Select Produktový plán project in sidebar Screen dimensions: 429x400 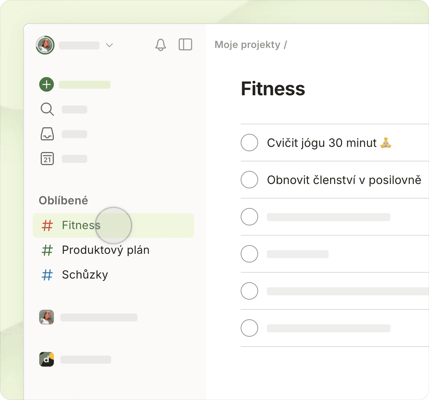pos(105,250)
